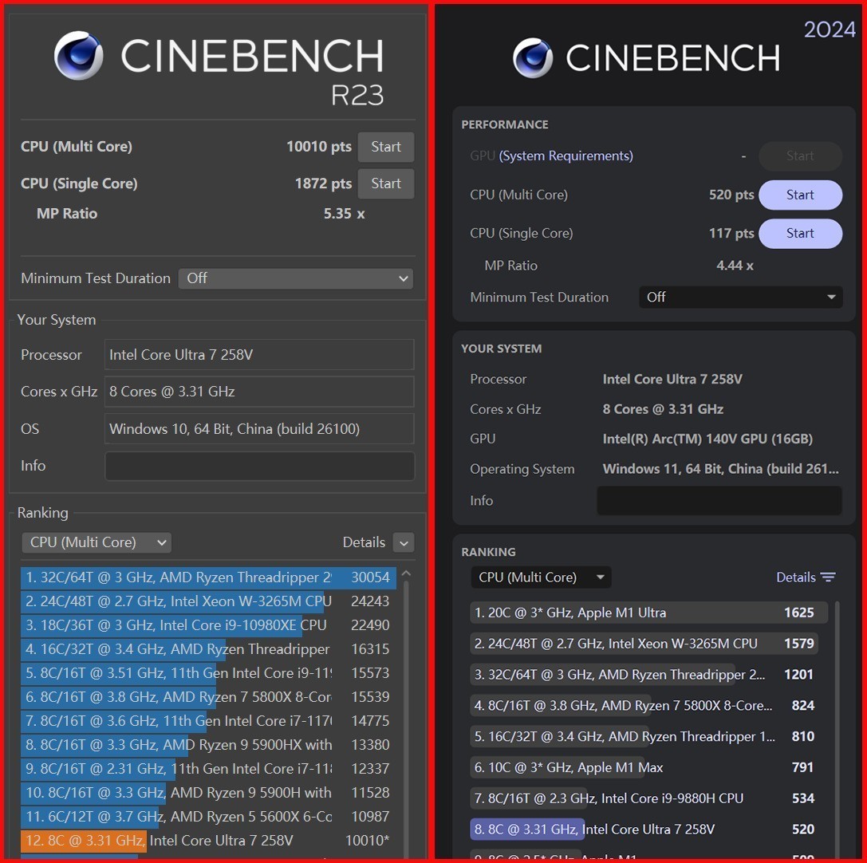Start the 2024 CPU Single Core benchmark
The height and width of the screenshot is (863, 867).
[799, 233]
